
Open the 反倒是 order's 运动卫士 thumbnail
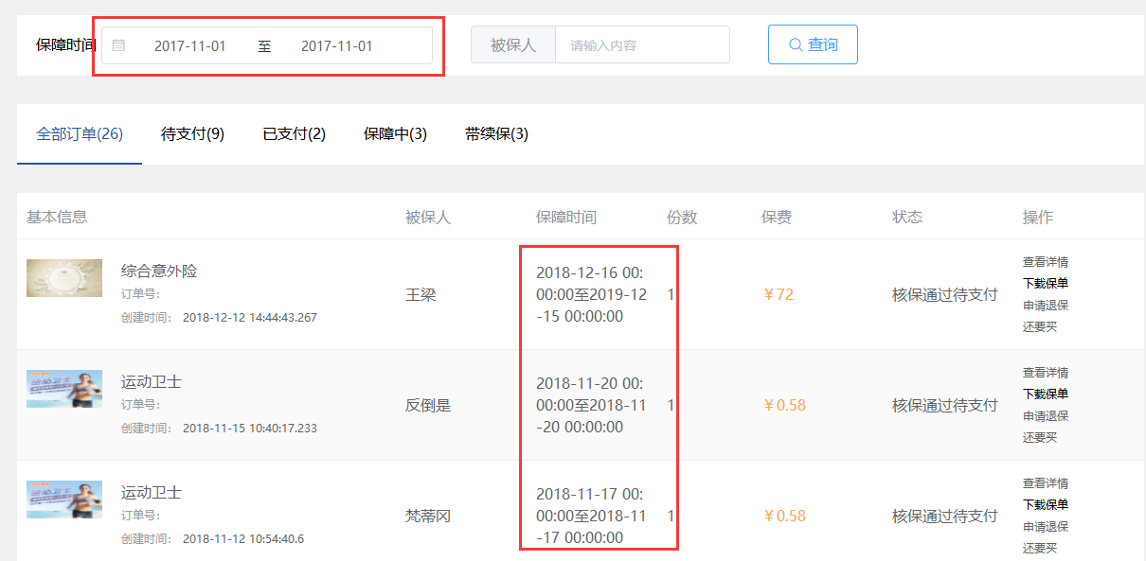(64, 389)
